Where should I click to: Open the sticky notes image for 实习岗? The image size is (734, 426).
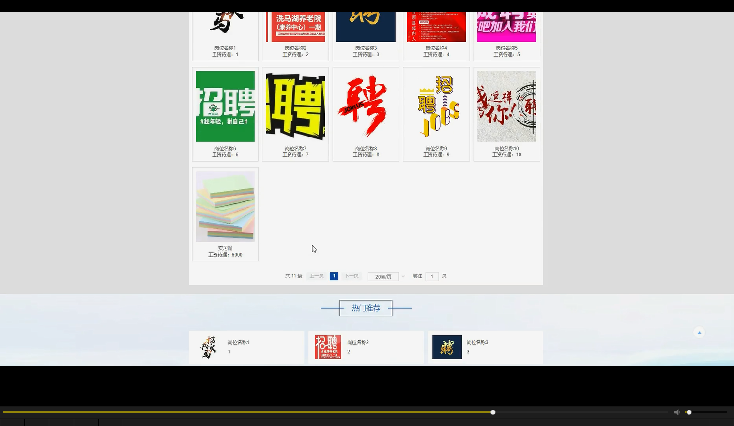pos(225,206)
